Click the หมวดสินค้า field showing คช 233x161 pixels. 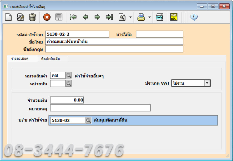pos(58,75)
